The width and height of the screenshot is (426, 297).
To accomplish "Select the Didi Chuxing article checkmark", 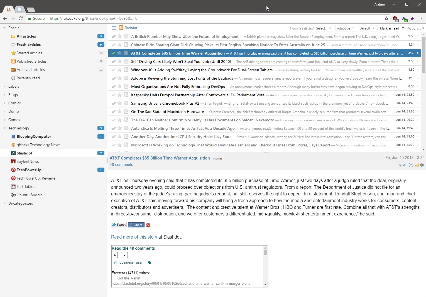I will click(113, 45).
